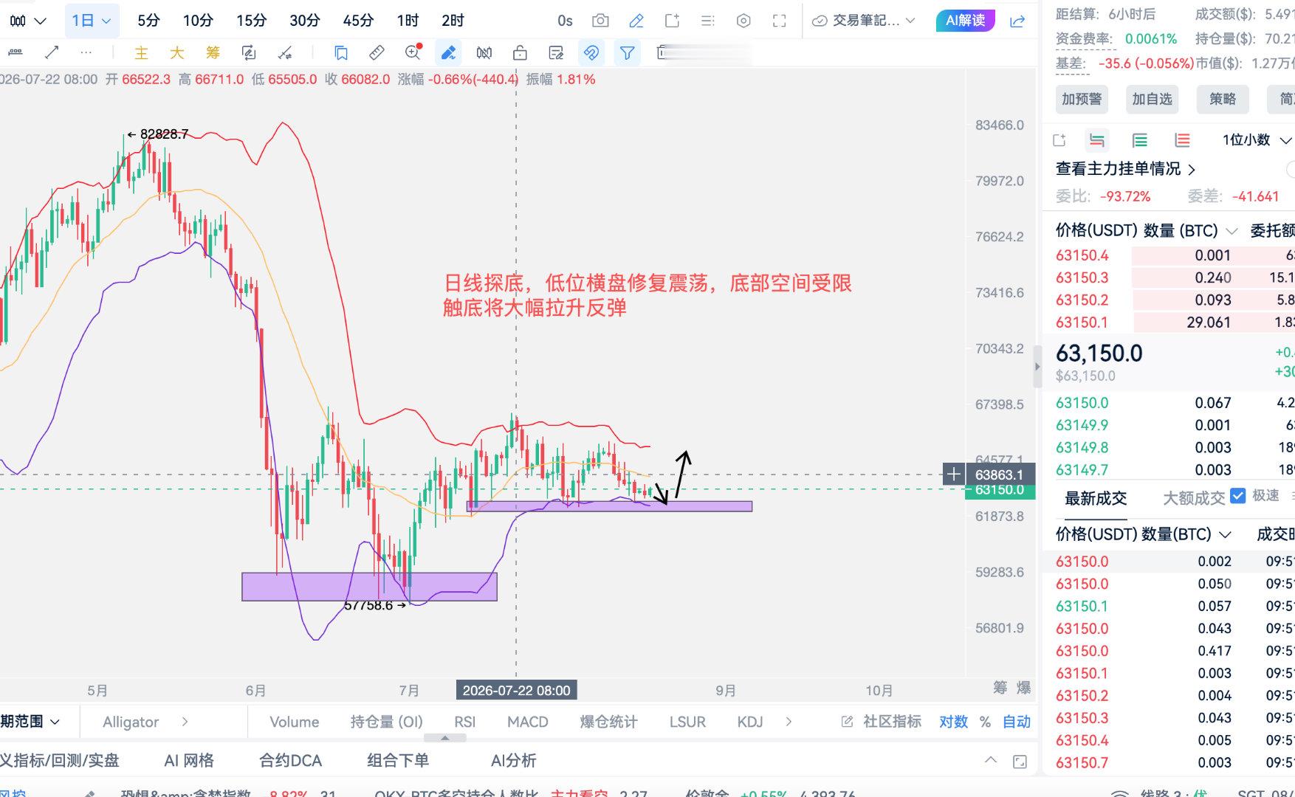The height and width of the screenshot is (797, 1295).
Task: Click the 0s interval button
Action: click(x=565, y=21)
